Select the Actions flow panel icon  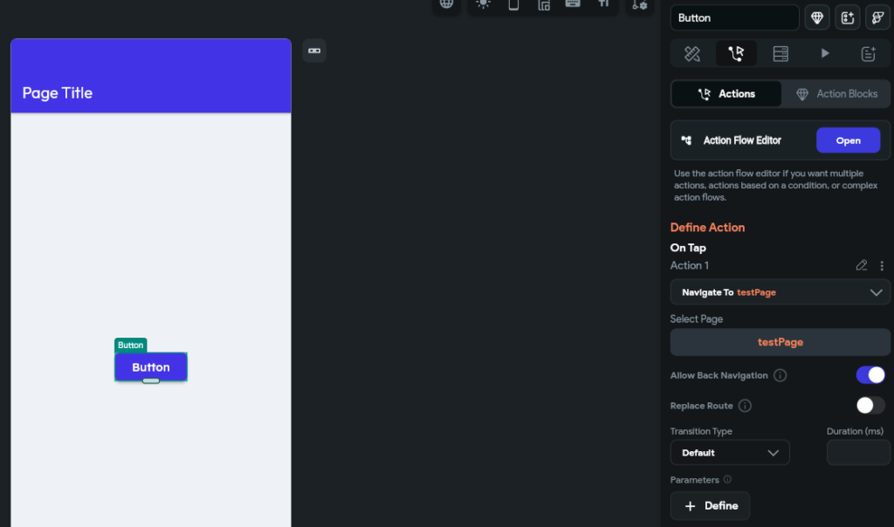(x=736, y=54)
